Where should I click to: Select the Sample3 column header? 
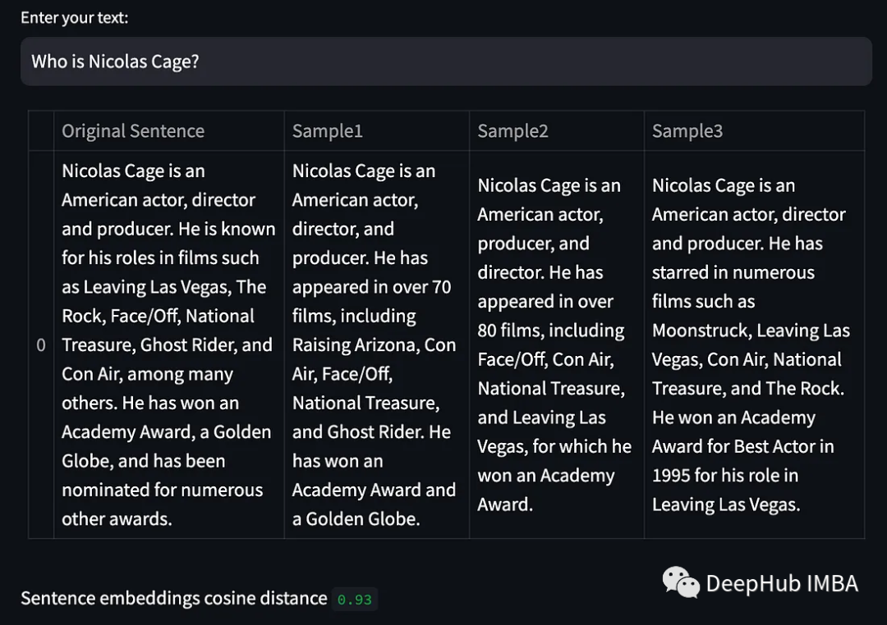[687, 131]
